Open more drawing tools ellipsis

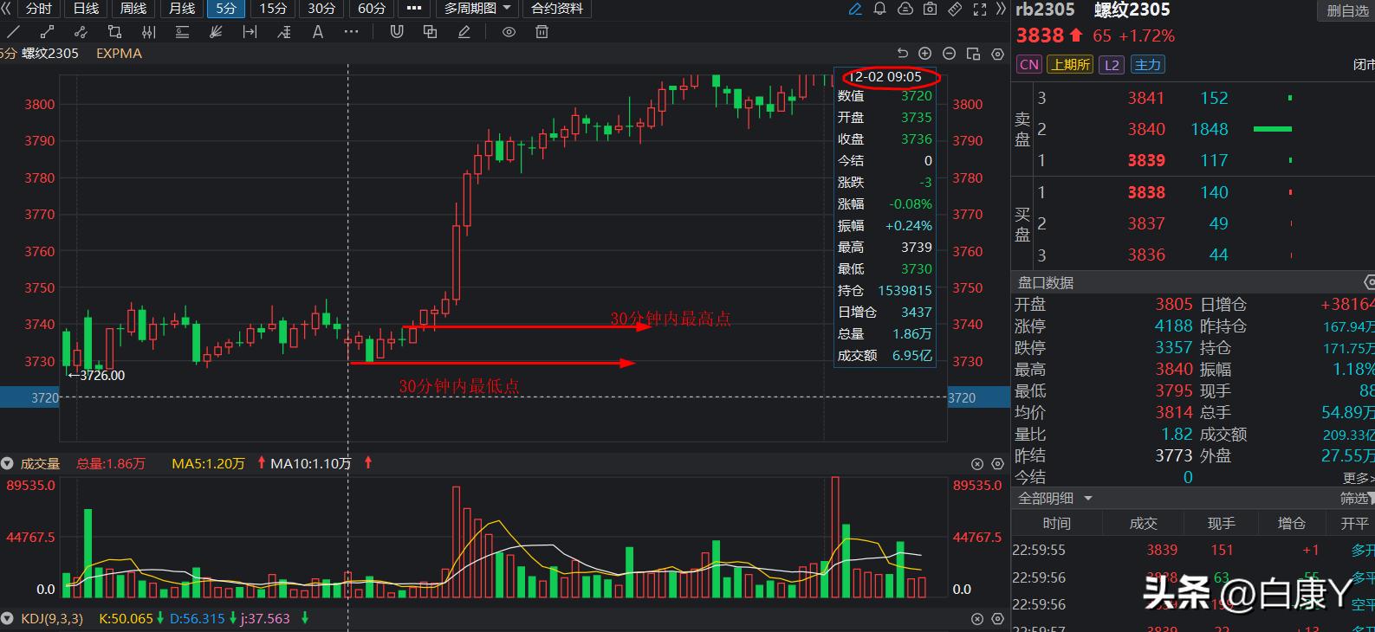point(351,32)
